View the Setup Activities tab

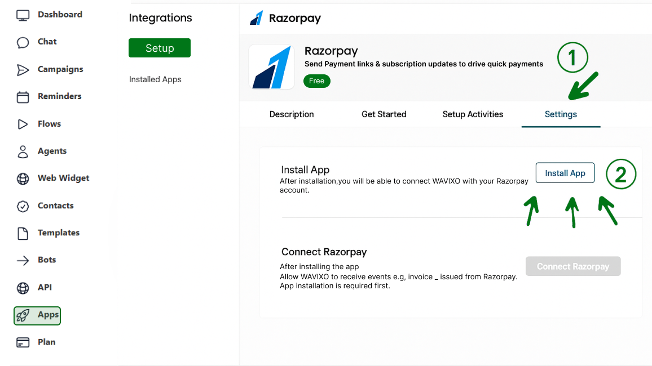pos(473,114)
